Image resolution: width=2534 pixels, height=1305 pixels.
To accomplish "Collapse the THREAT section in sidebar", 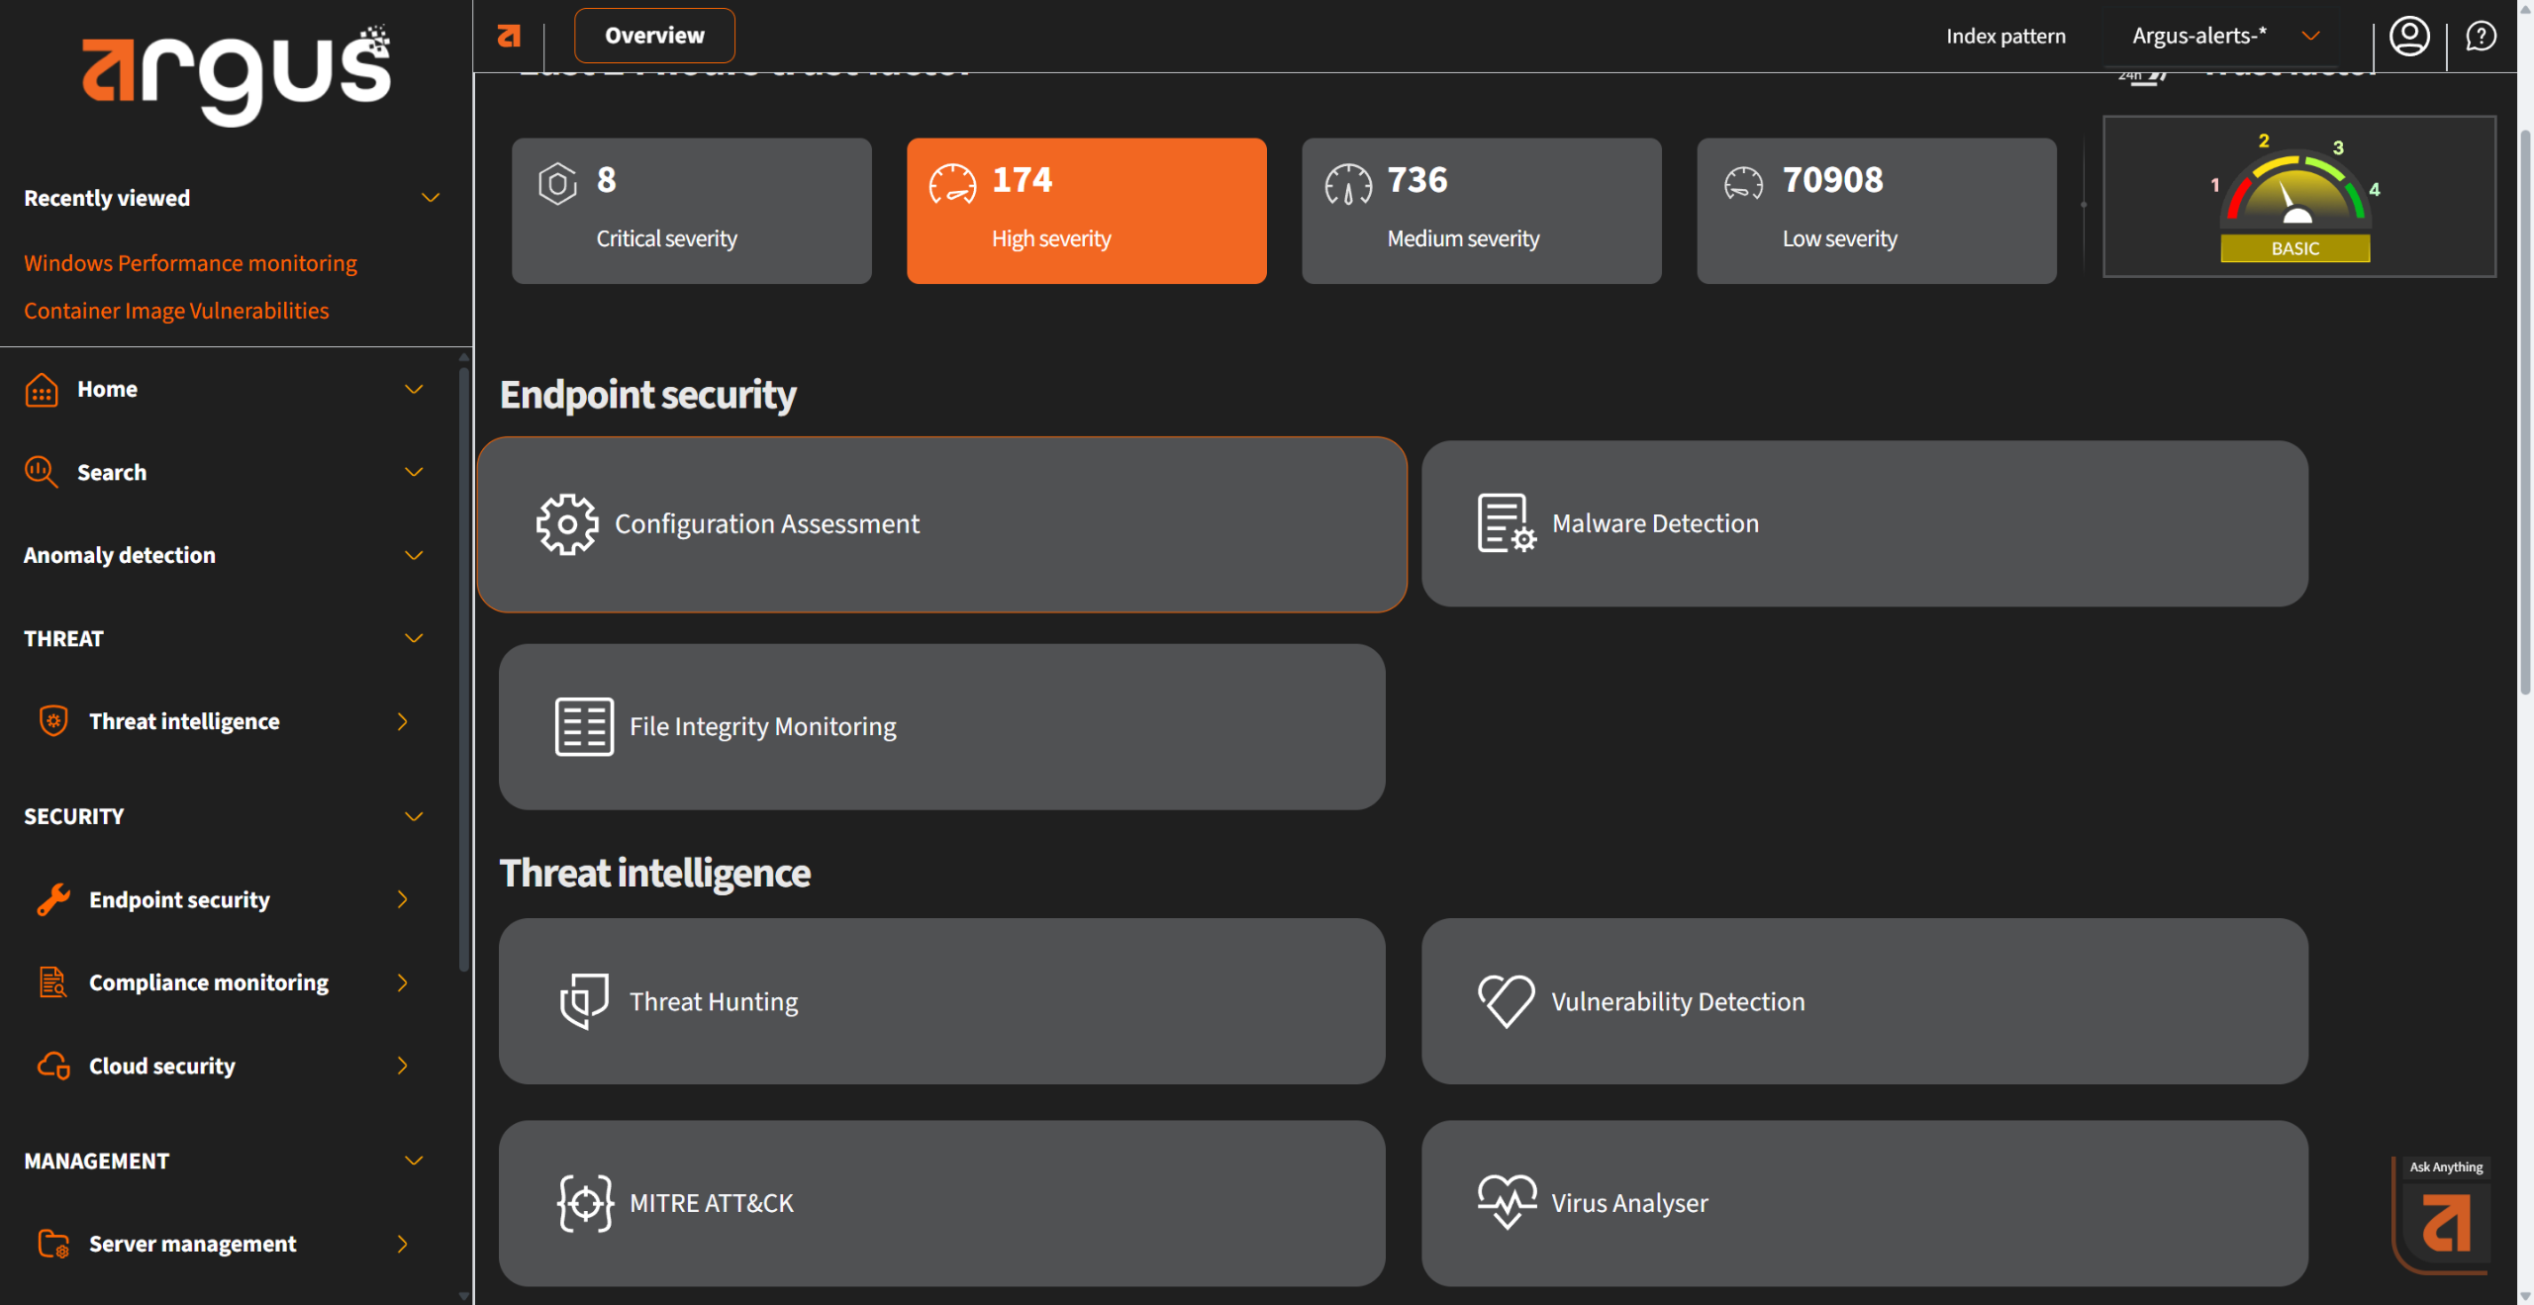I will (x=414, y=638).
